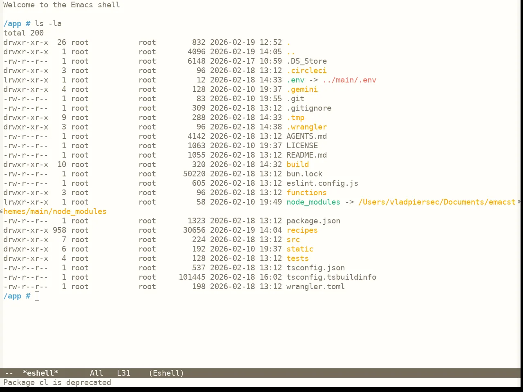This screenshot has width=523, height=392.
Task: Click the package.json file name
Action: 313,221
